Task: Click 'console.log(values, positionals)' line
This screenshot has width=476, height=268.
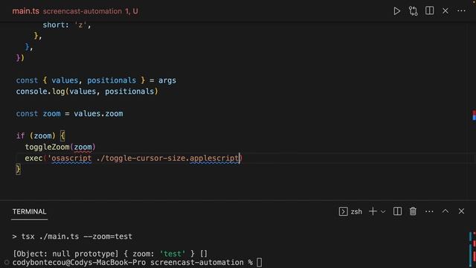Action: click(87, 92)
